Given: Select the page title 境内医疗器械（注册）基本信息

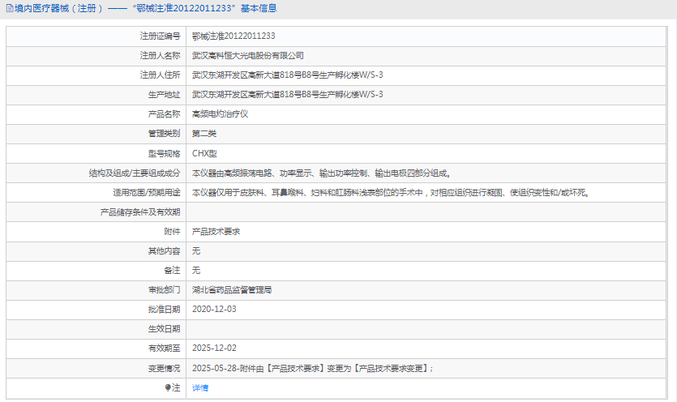Looking at the screenshot, I should 145,9.
